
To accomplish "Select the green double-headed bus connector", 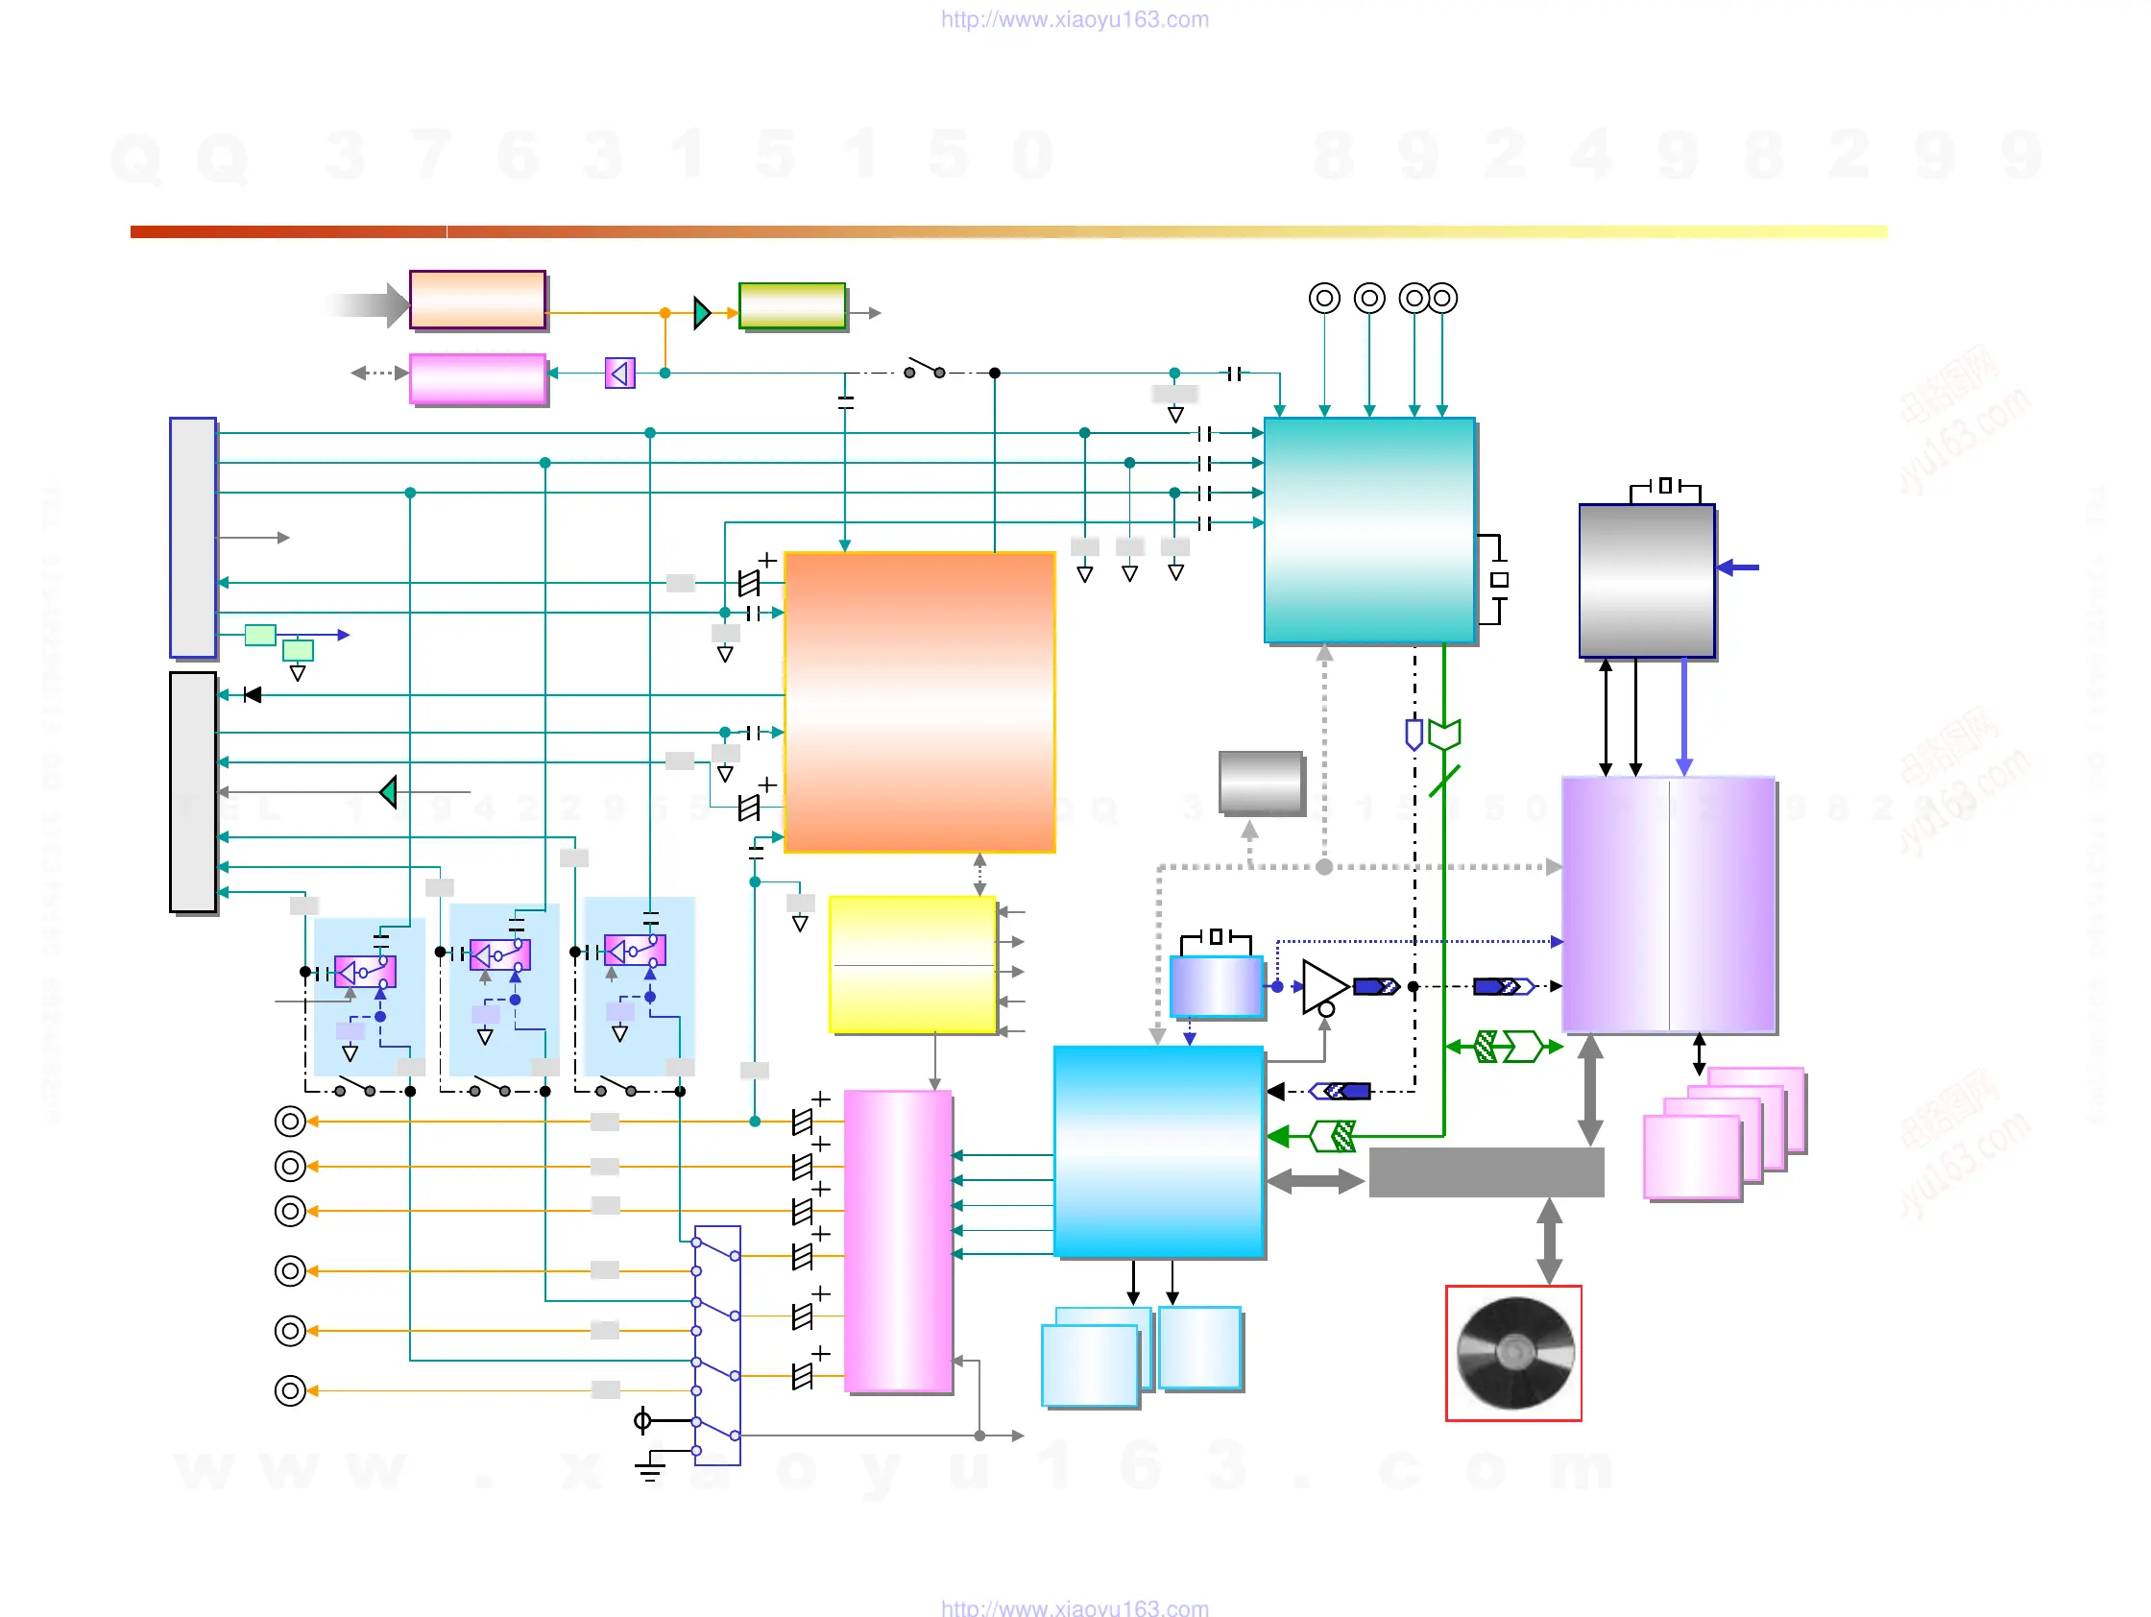I will [x=1505, y=1047].
